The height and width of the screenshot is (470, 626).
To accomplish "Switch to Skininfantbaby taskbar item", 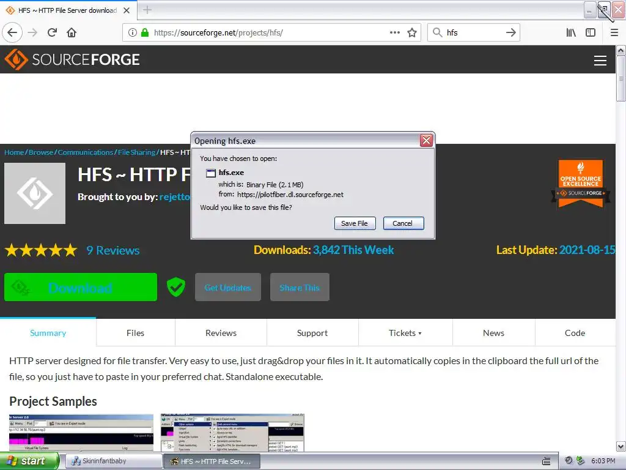I will pyautogui.click(x=113, y=461).
